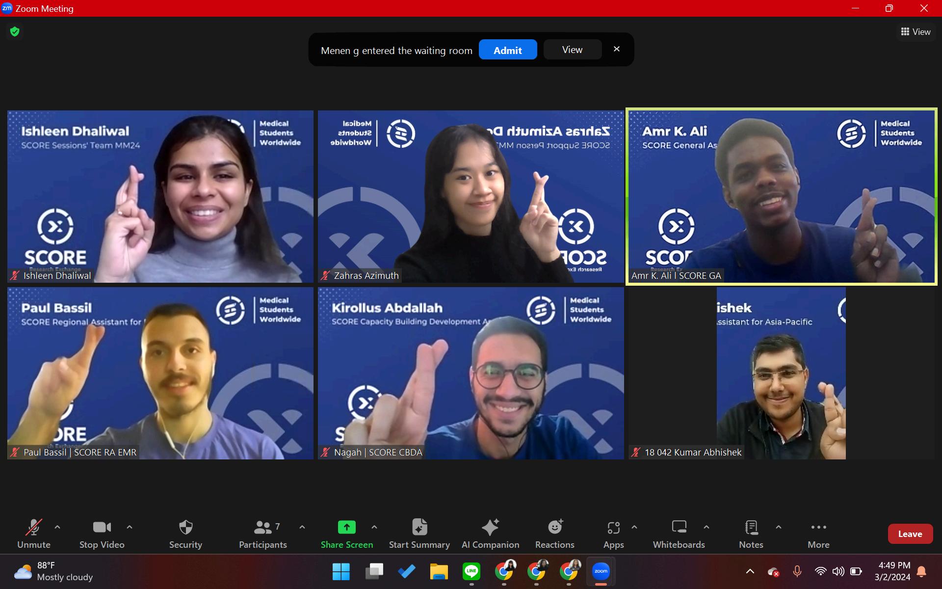Unmute the microphone
This screenshot has height=589, width=942.
point(34,528)
